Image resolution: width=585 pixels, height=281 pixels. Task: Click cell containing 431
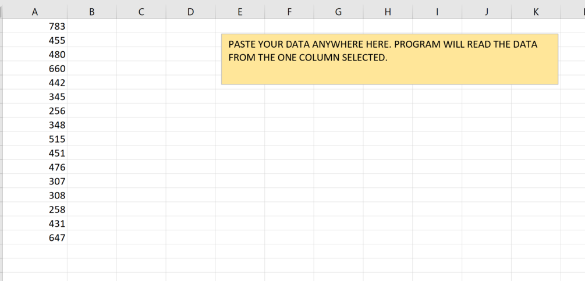35,223
